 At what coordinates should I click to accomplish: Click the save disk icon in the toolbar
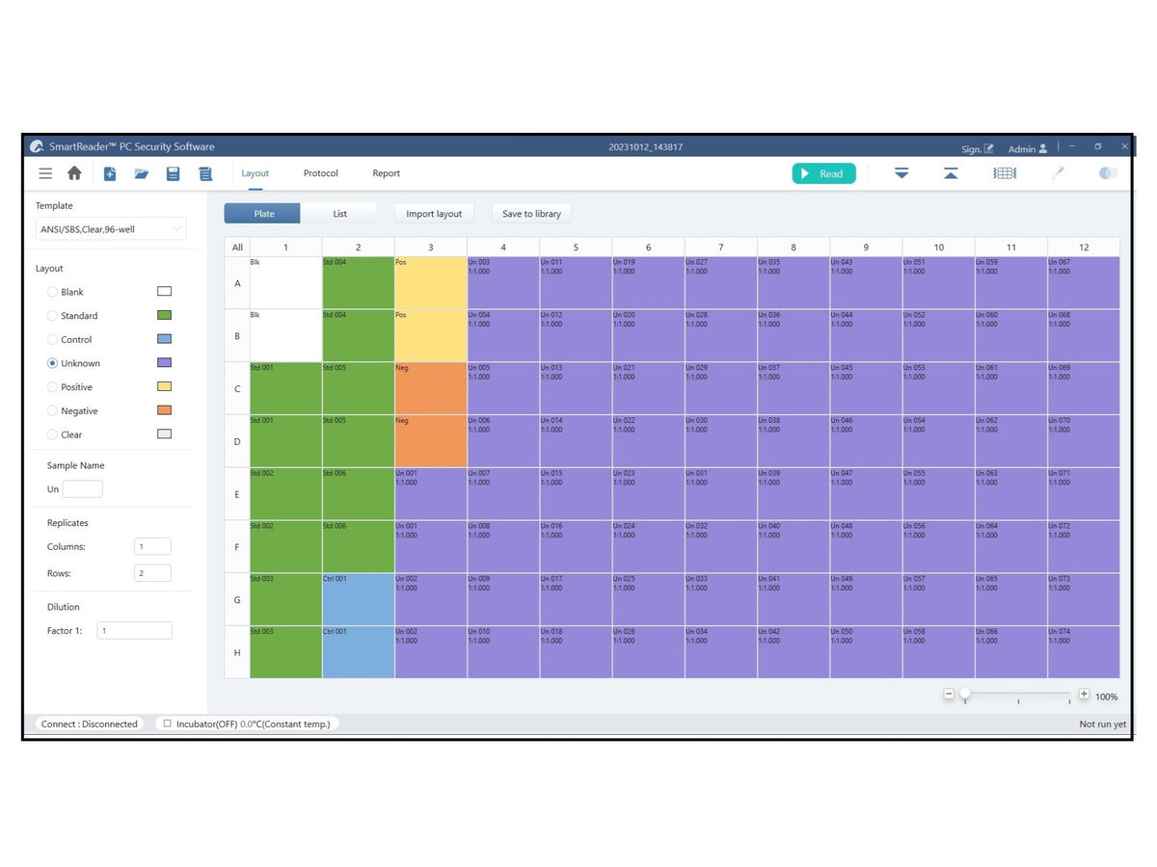pos(174,173)
